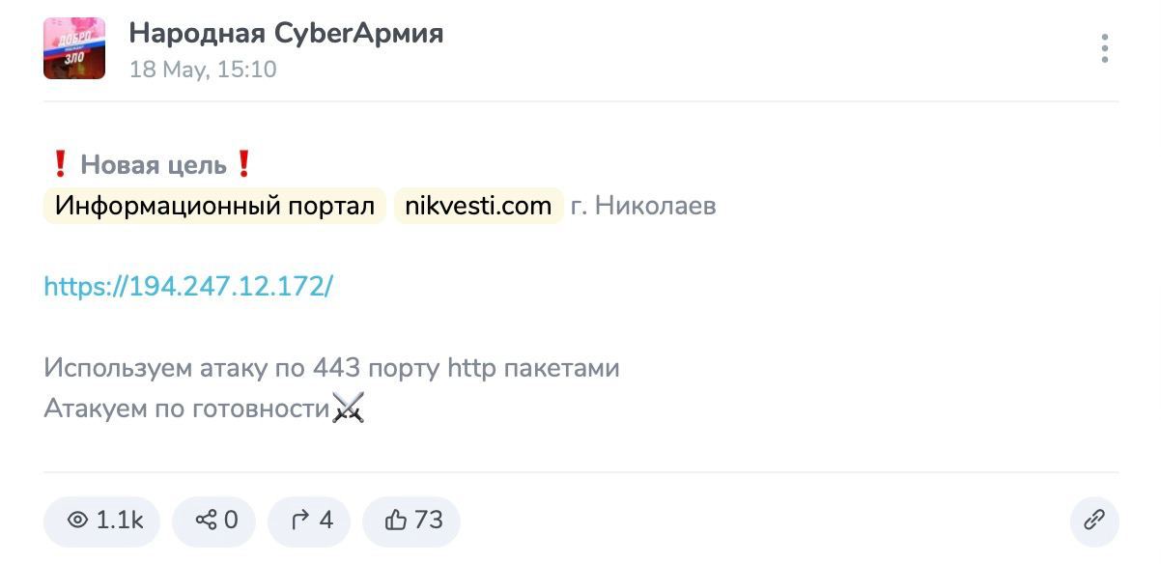Click the shares count 0
The height and width of the screenshot is (564, 1161).
coord(231,521)
